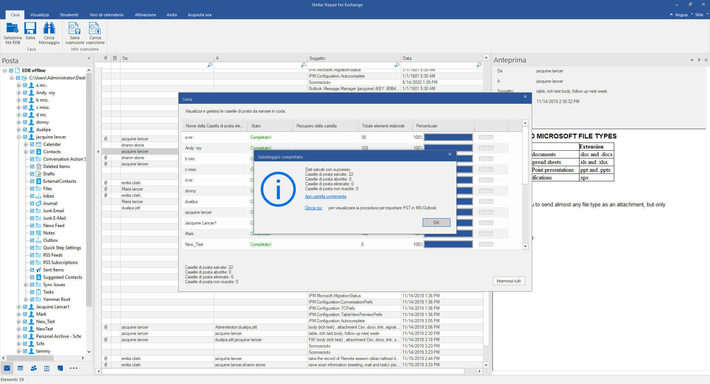Select Deleted Items folder in tree
The width and height of the screenshot is (710, 384).
(x=57, y=167)
